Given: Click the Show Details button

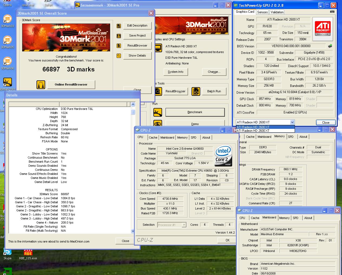Looking at the screenshot, I should coord(137,56).
